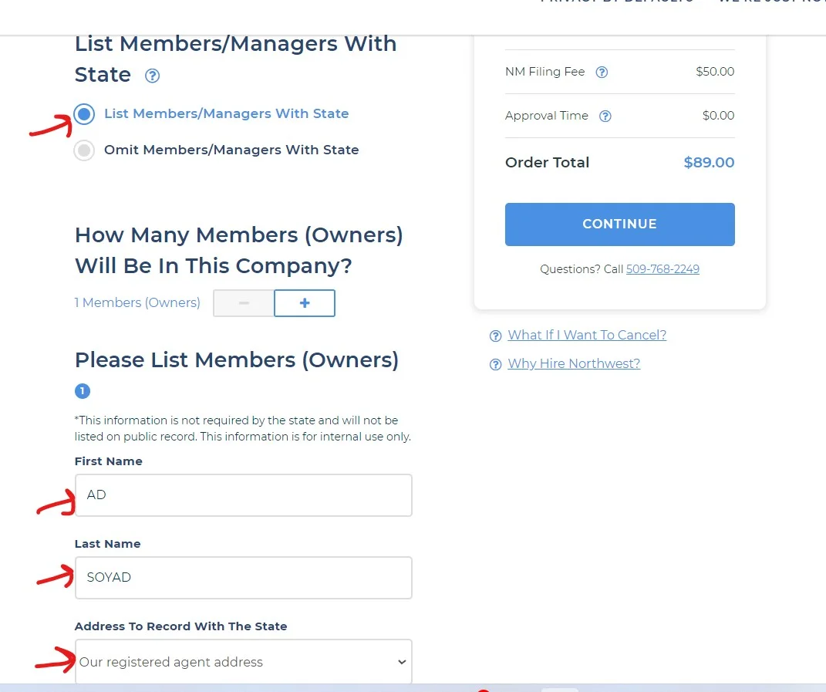Open the Approval Time help tooltip
Screen dimensions: 826x692
click(605, 116)
